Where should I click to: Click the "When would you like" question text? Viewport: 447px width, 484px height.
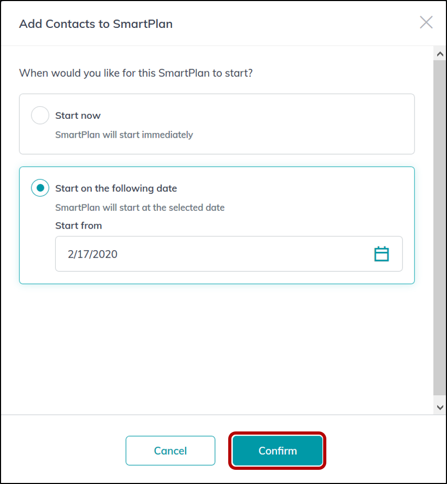(136, 73)
